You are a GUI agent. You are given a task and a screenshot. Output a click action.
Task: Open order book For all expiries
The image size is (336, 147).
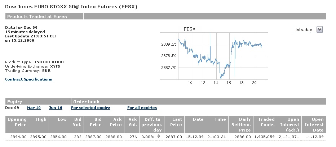click(x=142, y=107)
